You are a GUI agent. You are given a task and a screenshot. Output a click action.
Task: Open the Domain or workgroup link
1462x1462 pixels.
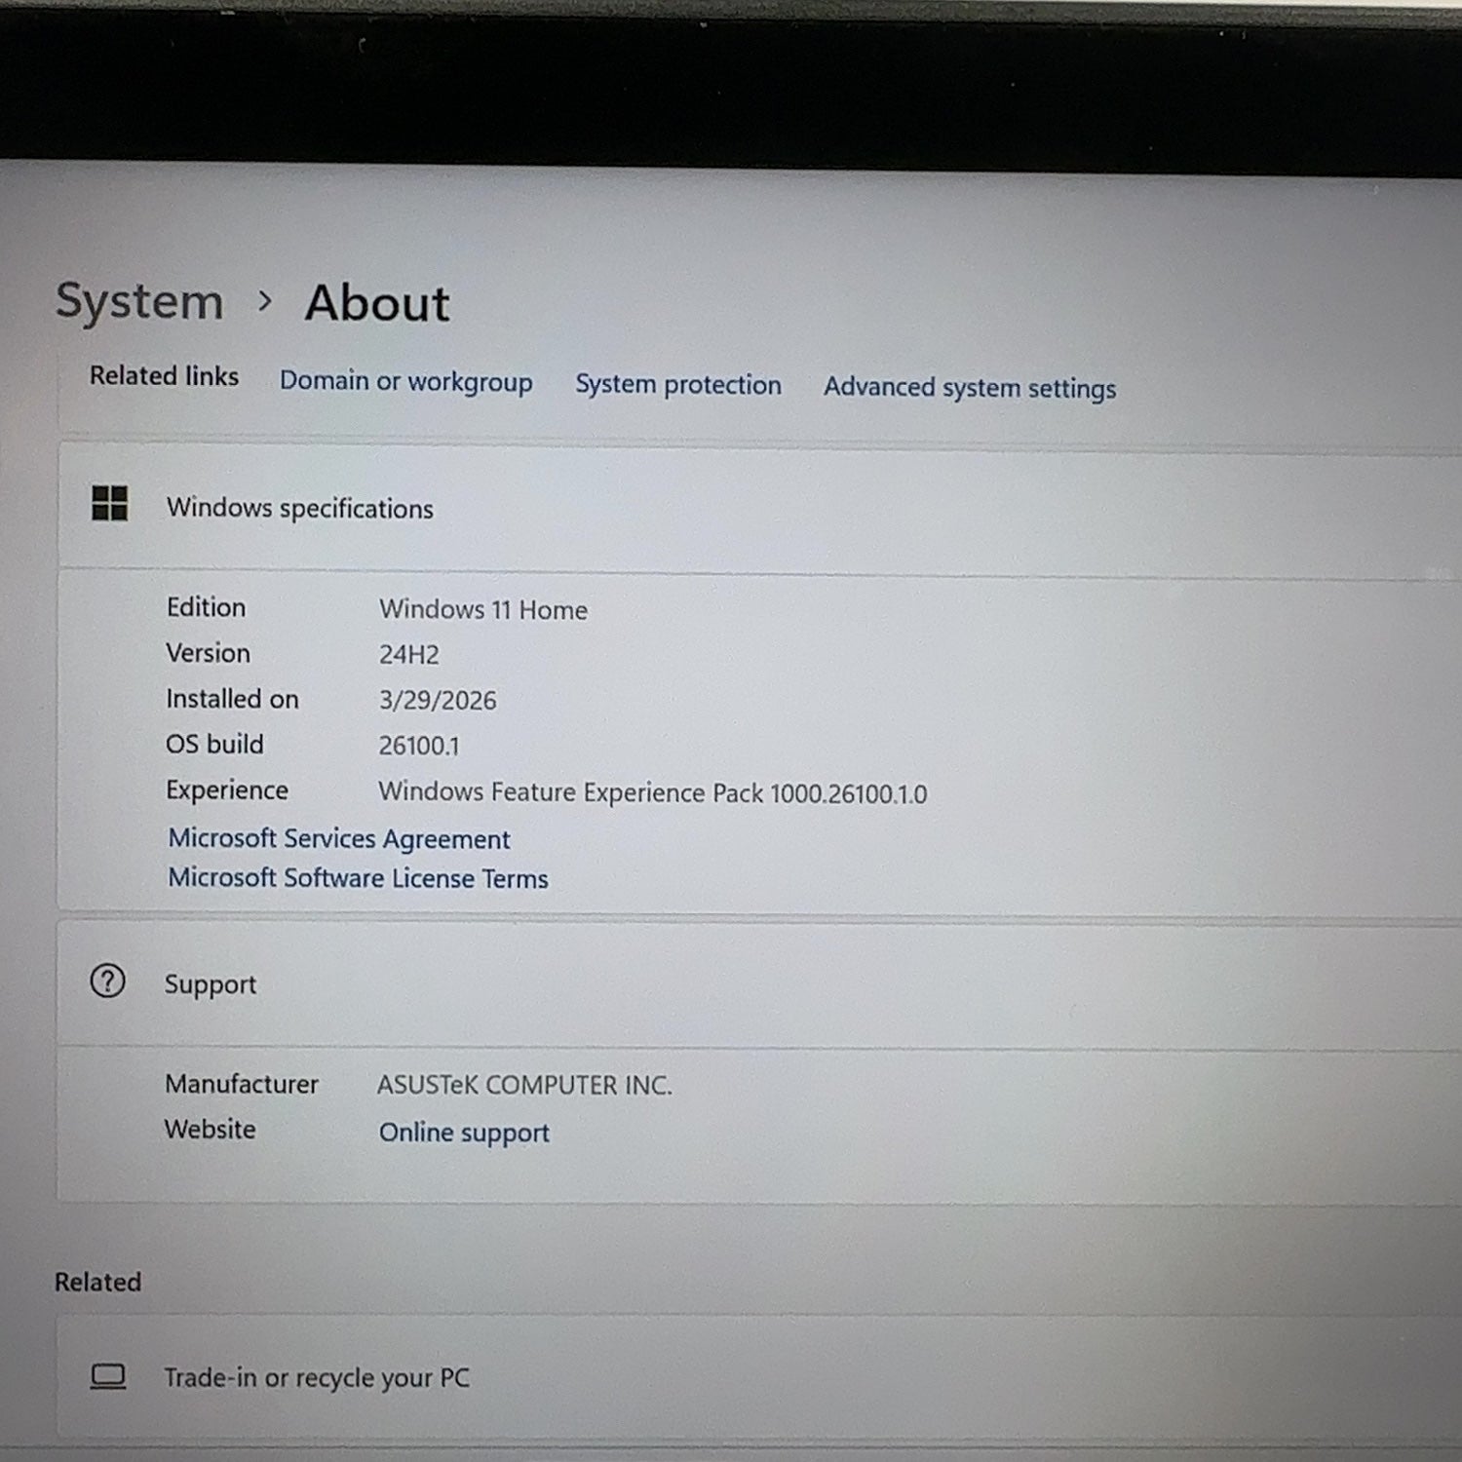click(405, 381)
